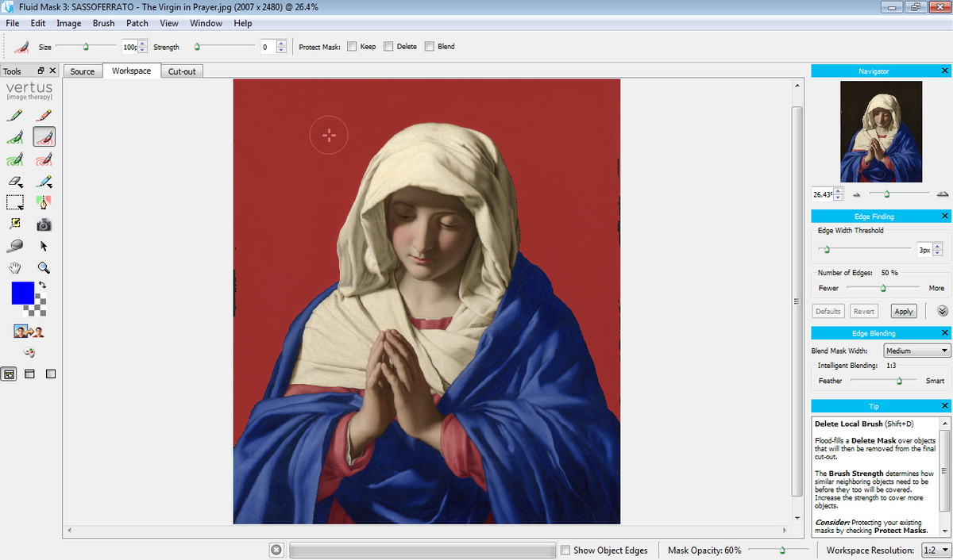Open the Image menu
The image size is (953, 560).
click(x=69, y=23)
